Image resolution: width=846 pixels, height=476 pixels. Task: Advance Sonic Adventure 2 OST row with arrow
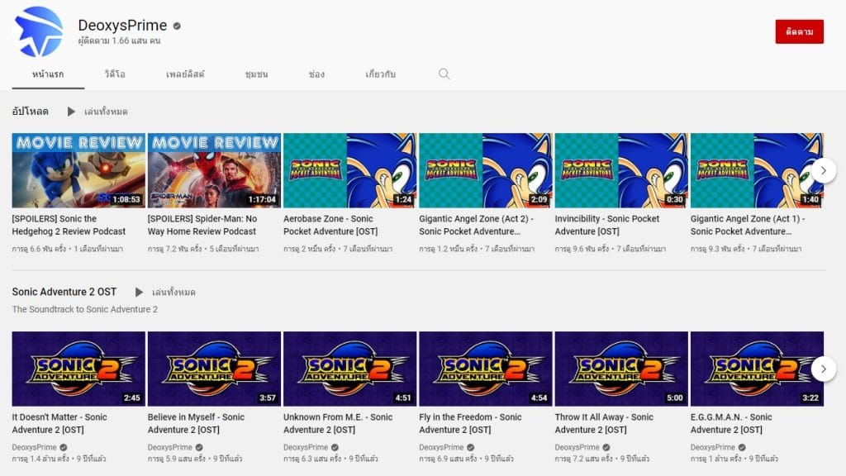pyautogui.click(x=824, y=369)
